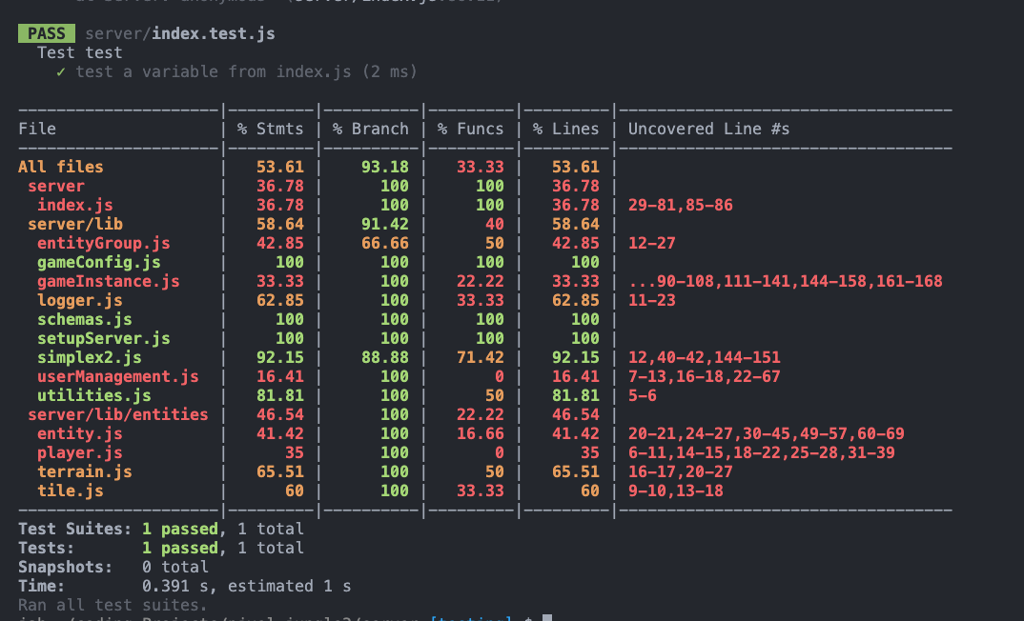Screen dimensions: 1024x621
Task: Click the schemas.js file name
Action: (84, 319)
